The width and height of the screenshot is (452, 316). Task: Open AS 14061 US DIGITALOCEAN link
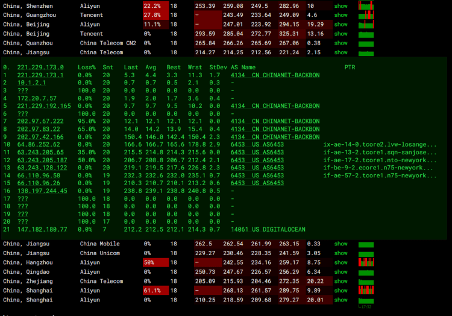(x=268, y=230)
